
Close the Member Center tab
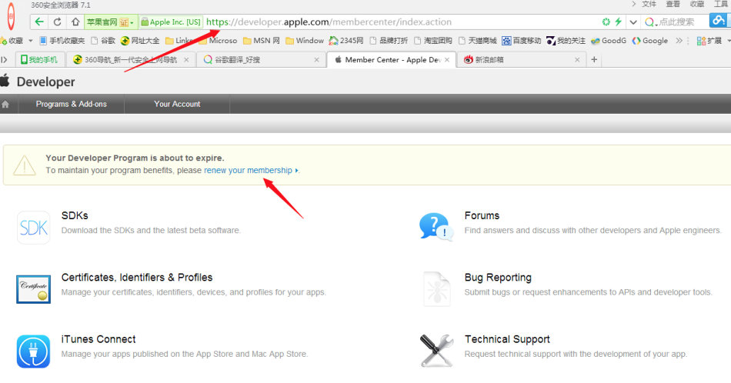[x=447, y=60]
